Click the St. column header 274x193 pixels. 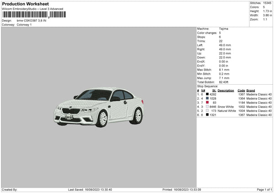(x=214, y=90)
